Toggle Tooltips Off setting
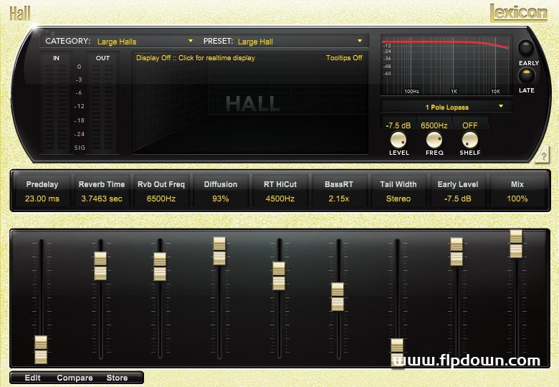559x387 pixels. coord(344,58)
